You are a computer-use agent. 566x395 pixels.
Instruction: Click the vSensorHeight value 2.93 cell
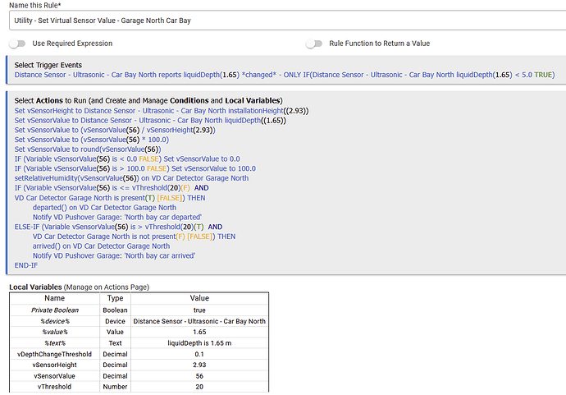(200, 365)
